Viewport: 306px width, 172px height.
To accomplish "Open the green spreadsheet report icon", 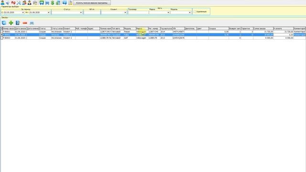I will coord(58,3).
